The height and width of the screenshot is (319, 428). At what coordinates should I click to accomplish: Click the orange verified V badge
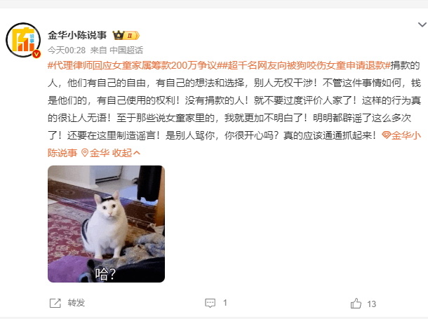pos(36,54)
